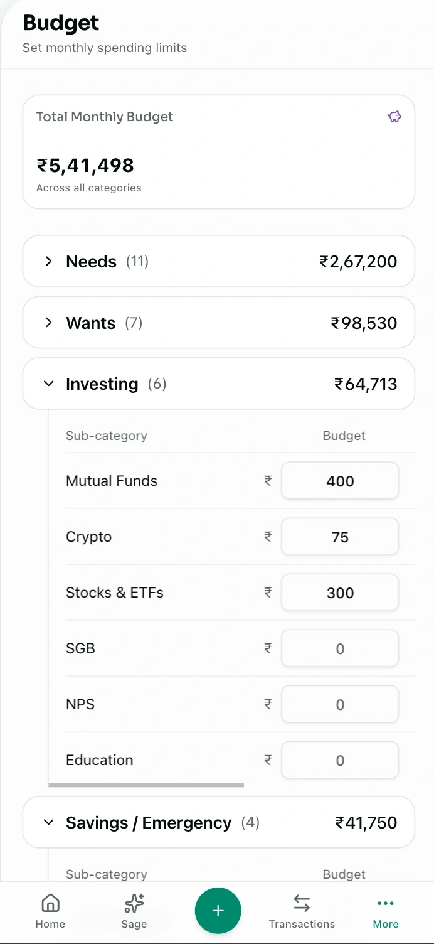Edit the Crypto budget field
This screenshot has height=944, width=434.
click(x=340, y=537)
